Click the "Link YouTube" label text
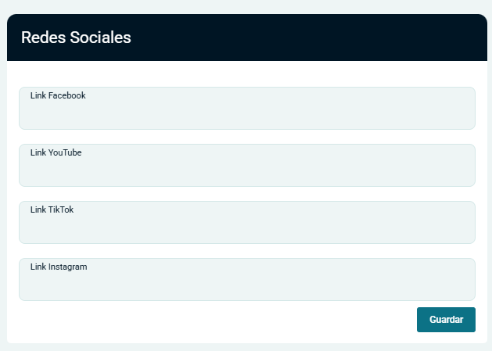492x351 pixels. pos(56,152)
